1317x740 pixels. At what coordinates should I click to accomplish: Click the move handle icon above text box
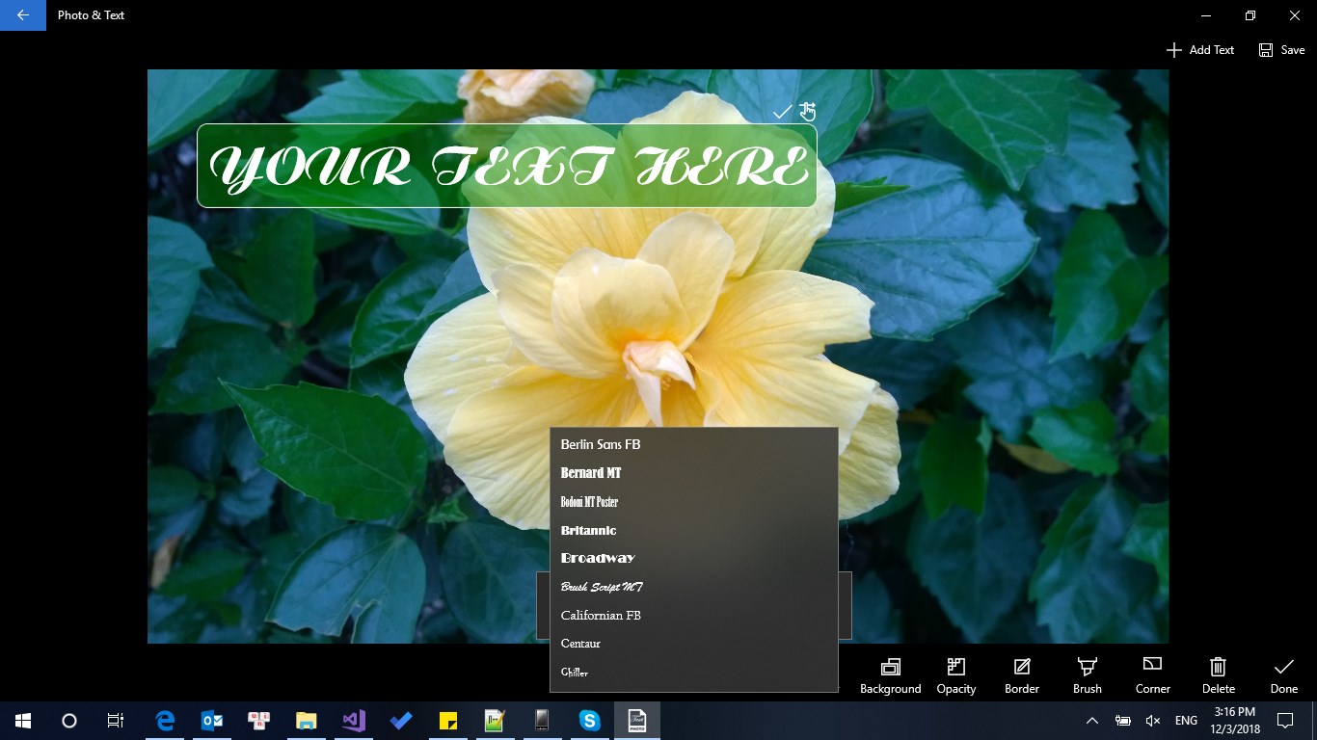point(808,112)
